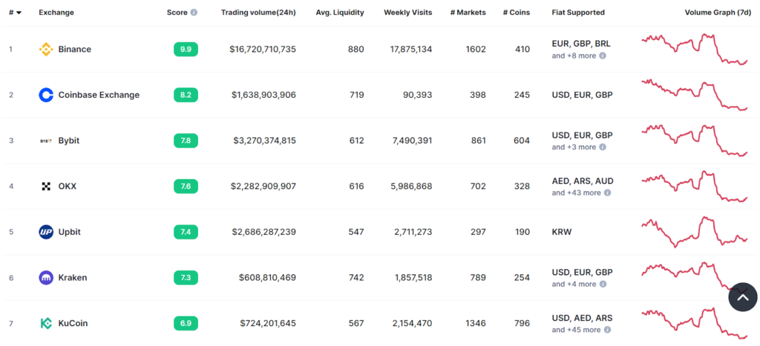Click the Coinbase Exchange logo icon

click(46, 95)
